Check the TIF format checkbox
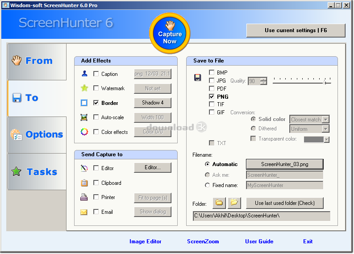Image resolution: width=354 pixels, height=254 pixels. coord(212,104)
